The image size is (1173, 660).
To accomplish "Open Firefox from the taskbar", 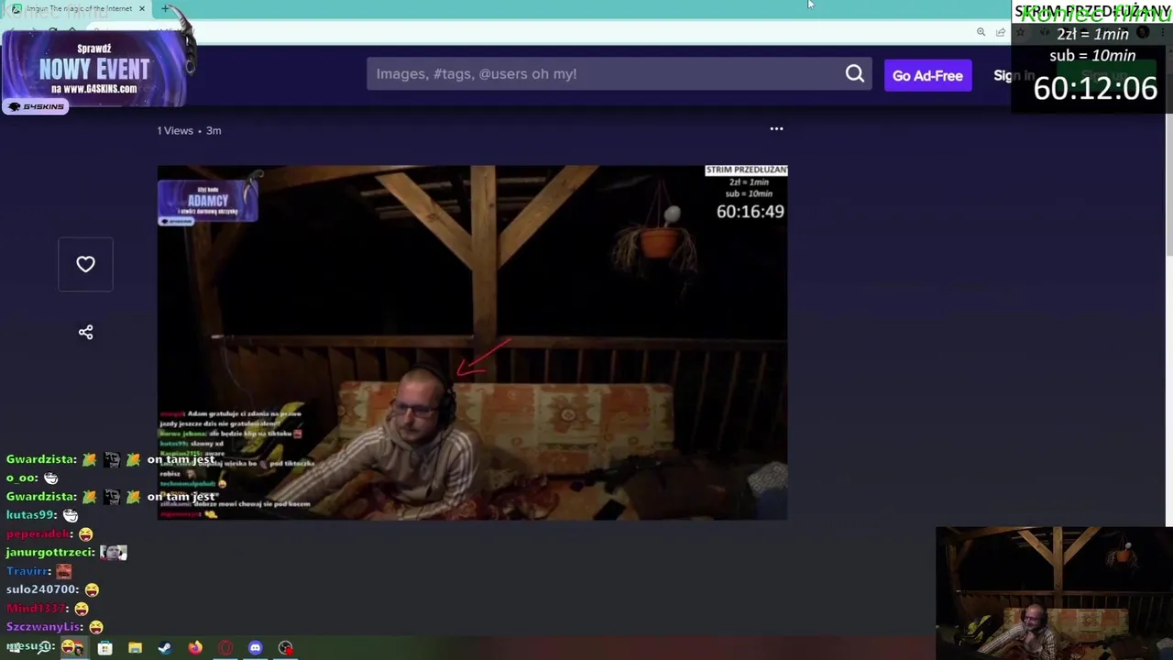I will tap(195, 648).
